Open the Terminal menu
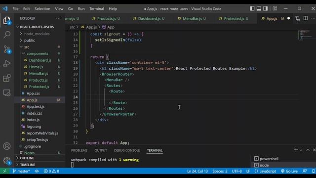 (97, 9)
